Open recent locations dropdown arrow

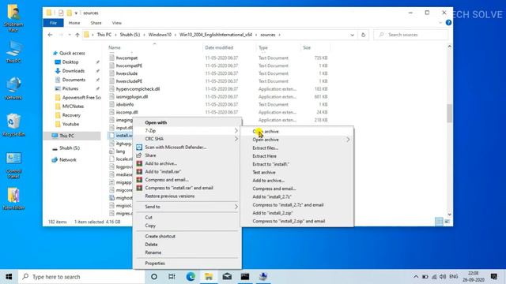pyautogui.click(x=70, y=35)
